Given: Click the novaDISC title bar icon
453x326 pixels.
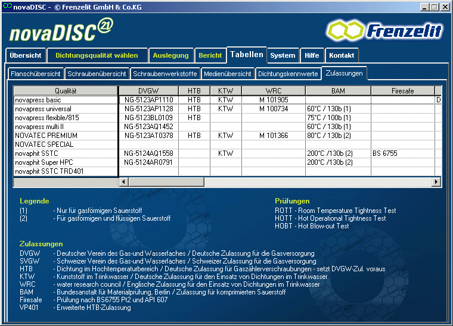Looking at the screenshot, I should [x=7, y=7].
